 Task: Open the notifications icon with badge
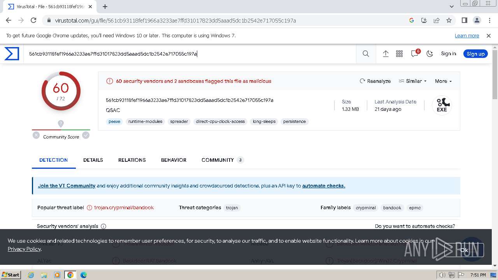(x=415, y=53)
